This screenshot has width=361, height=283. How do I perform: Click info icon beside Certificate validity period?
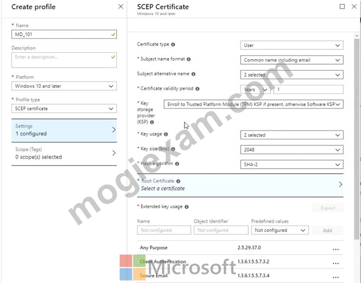click(x=197, y=89)
